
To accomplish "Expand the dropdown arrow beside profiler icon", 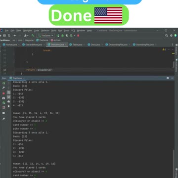I will (74, 36).
